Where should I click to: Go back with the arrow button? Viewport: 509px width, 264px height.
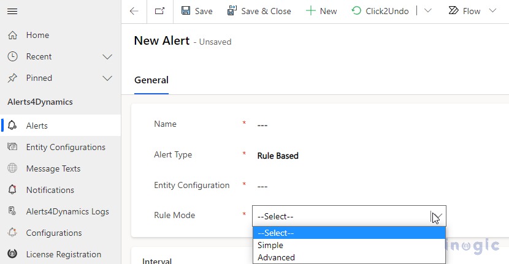pos(134,12)
